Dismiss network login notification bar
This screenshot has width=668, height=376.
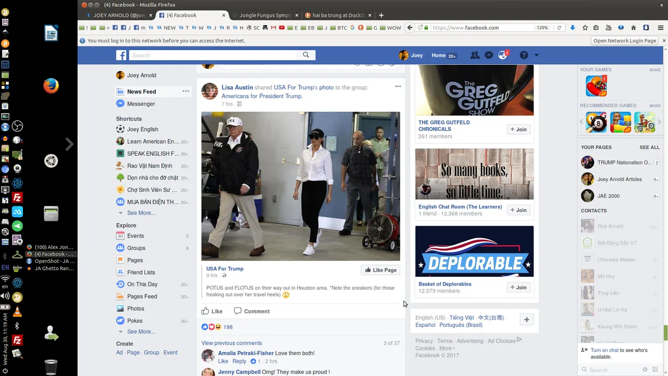[664, 41]
